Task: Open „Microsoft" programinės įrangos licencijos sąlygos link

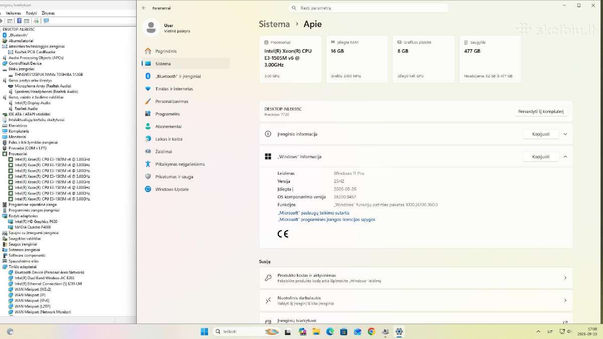Action: tap(326, 219)
